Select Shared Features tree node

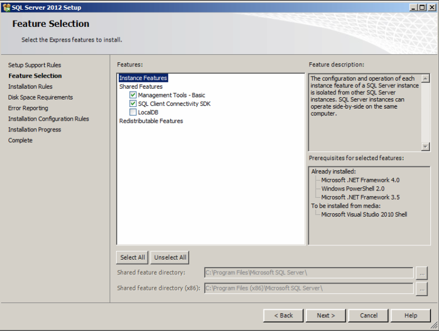141,87
